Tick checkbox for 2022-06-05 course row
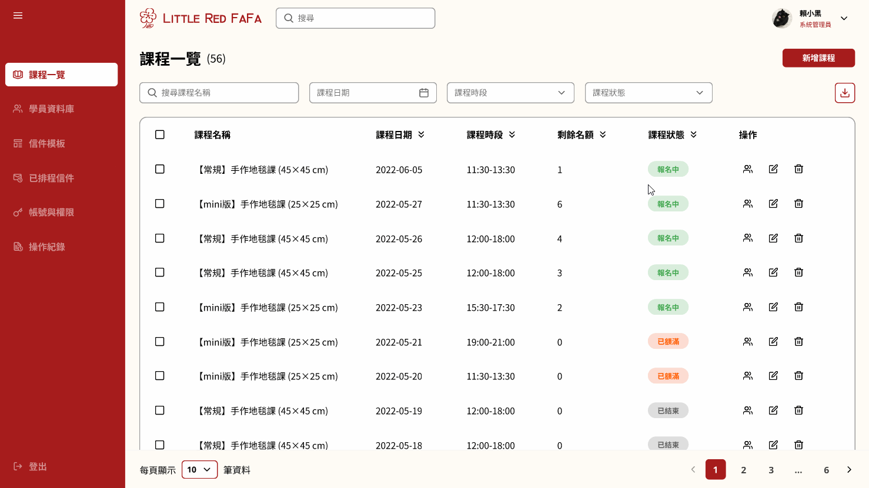Screen dimensions: 869x488 click(160, 169)
